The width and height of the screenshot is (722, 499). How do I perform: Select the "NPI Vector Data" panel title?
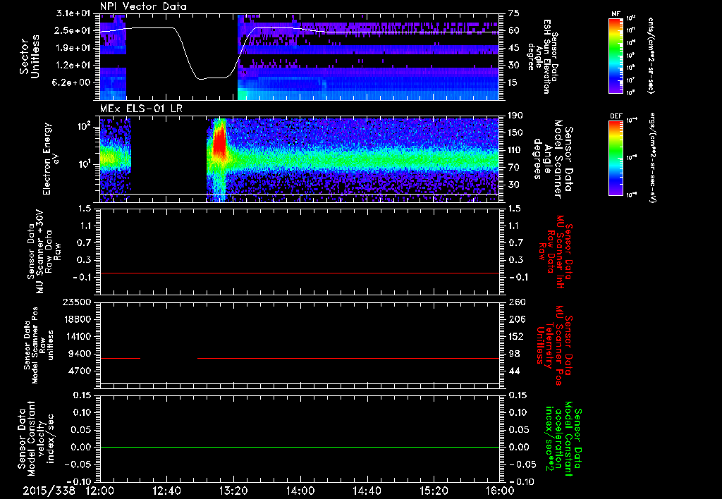coord(143,6)
